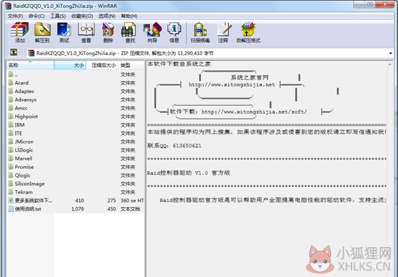The width and height of the screenshot is (398, 277).
Task: Go up one level arrow icon
Action: 14,52
